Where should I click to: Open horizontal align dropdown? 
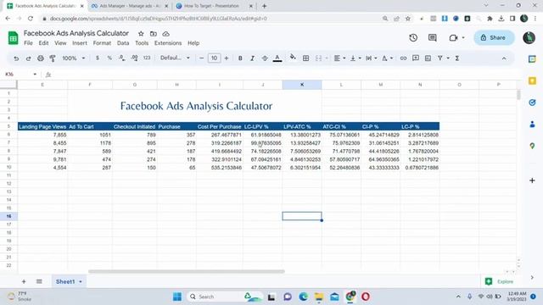coord(339,58)
